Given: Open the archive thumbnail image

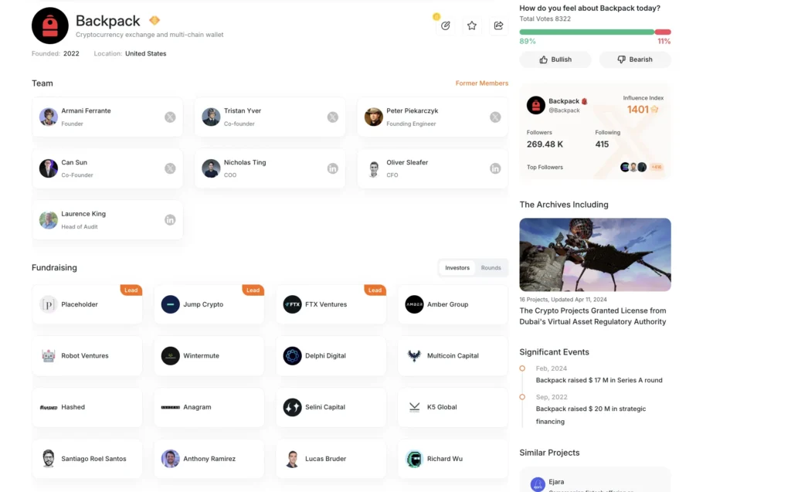Looking at the screenshot, I should click(596, 255).
